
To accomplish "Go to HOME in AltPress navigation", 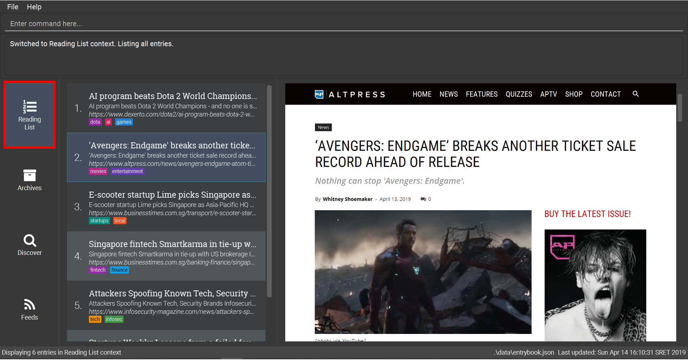I will [422, 94].
